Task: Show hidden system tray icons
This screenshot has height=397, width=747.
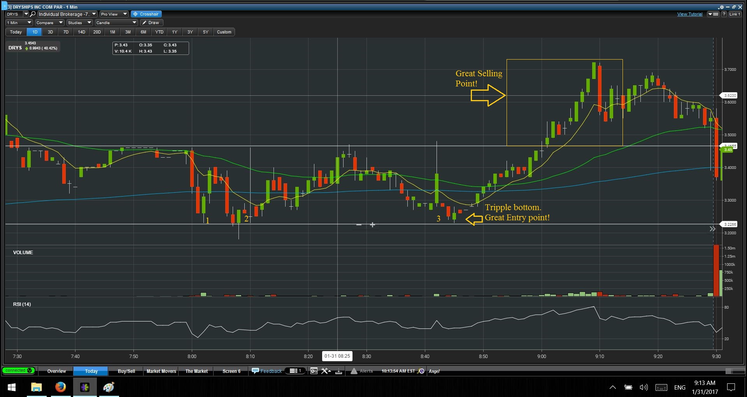Action: (x=612, y=387)
